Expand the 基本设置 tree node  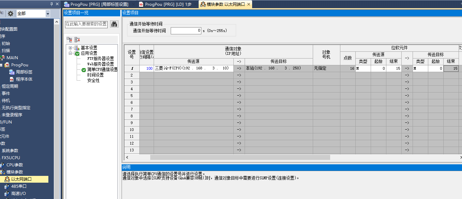coord(71,48)
